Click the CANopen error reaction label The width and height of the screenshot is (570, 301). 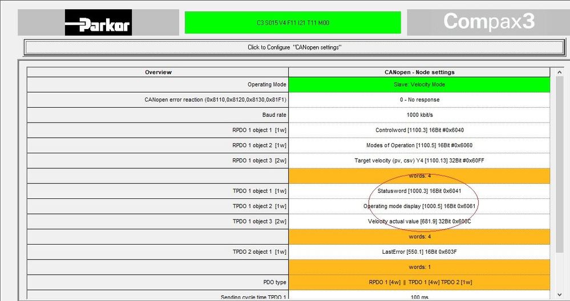click(x=215, y=100)
